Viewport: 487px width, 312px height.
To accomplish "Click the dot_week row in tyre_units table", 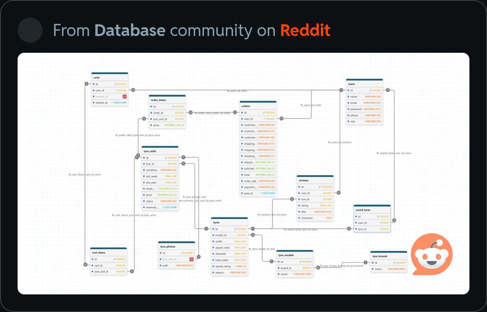I will click(x=160, y=176).
